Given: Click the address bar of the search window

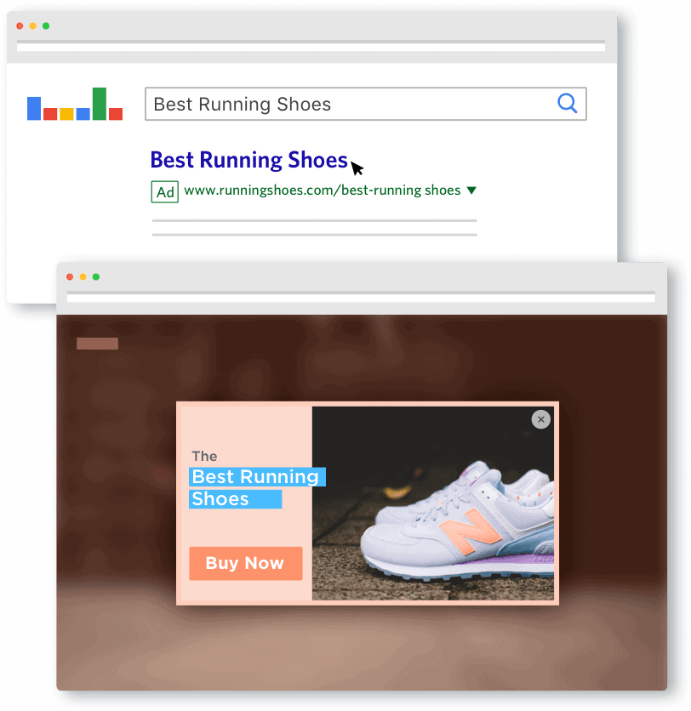Looking at the screenshot, I should (x=311, y=47).
